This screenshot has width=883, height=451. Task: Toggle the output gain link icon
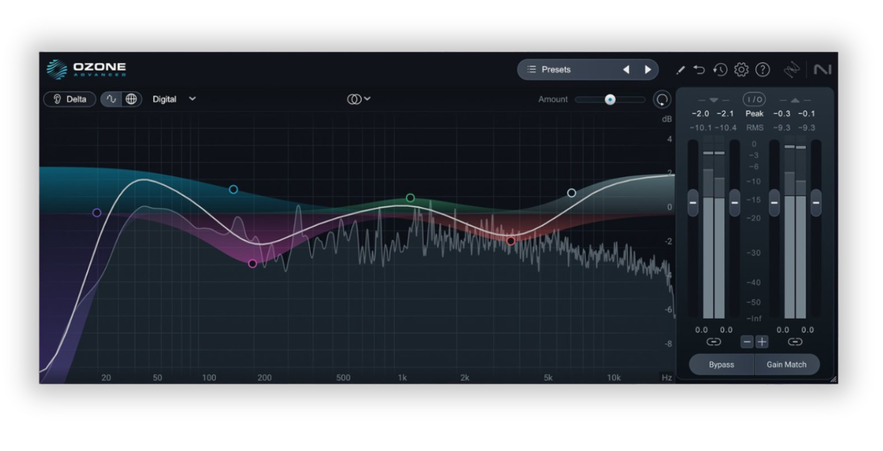coord(795,342)
